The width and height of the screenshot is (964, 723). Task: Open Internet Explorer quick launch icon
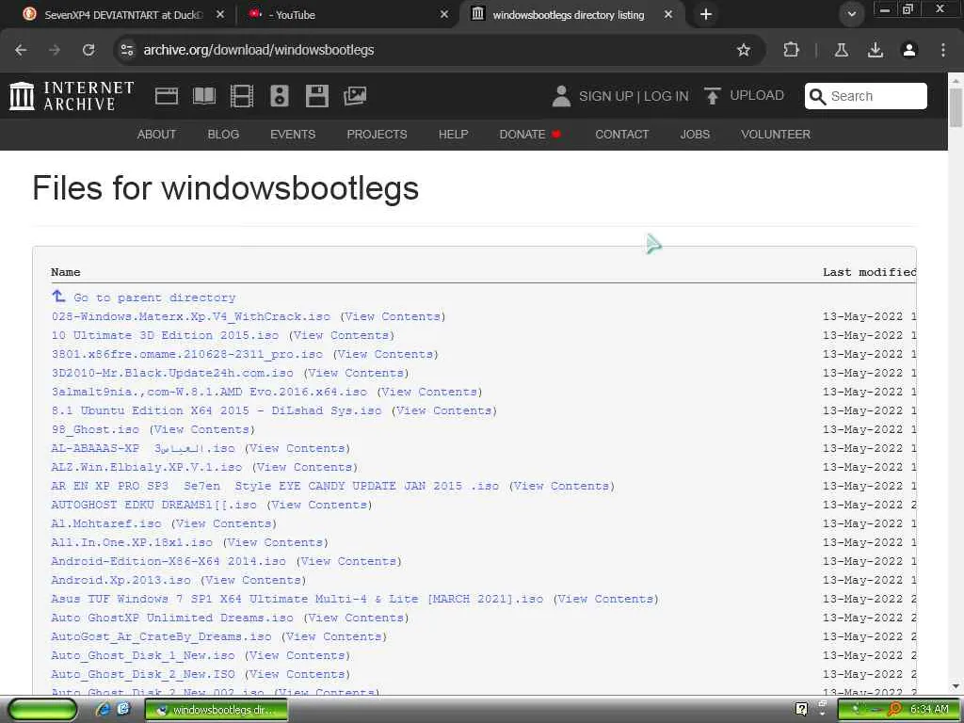(103, 710)
